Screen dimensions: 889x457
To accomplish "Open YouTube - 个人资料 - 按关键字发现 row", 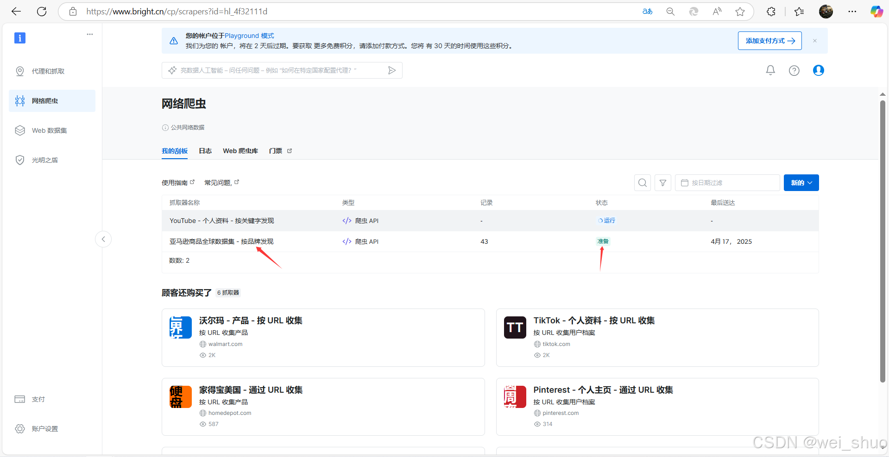I will (x=490, y=221).
